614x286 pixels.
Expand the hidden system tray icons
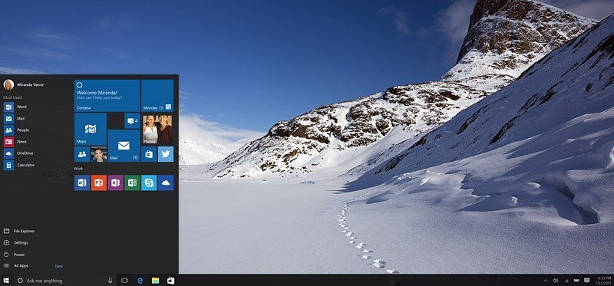pos(546,281)
